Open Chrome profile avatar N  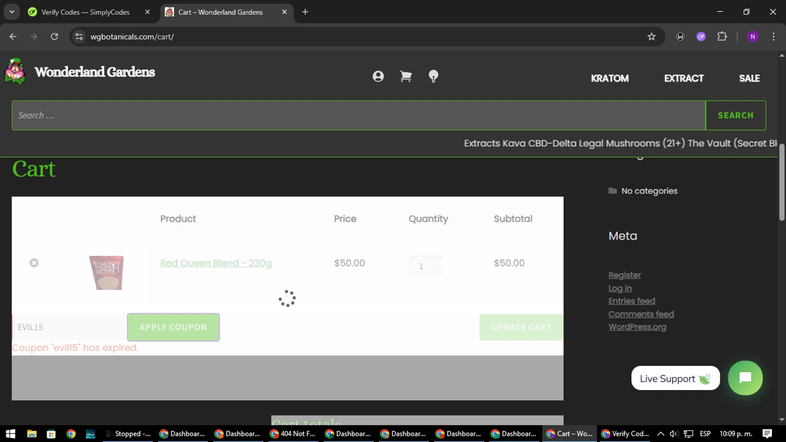[753, 37]
